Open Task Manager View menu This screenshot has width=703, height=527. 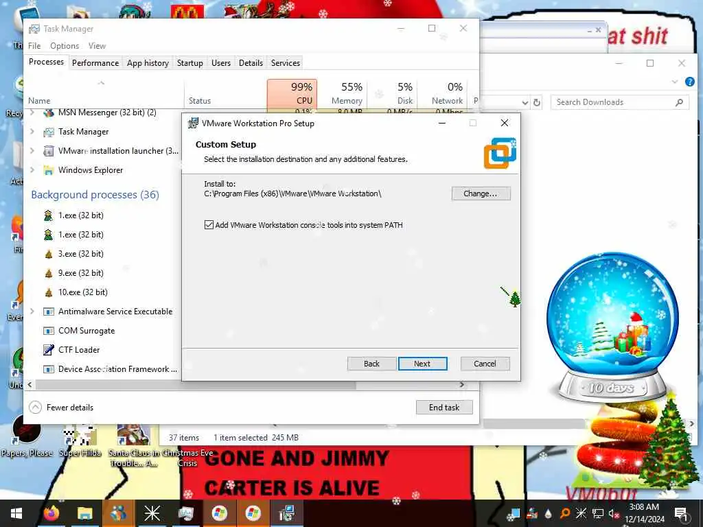click(97, 46)
